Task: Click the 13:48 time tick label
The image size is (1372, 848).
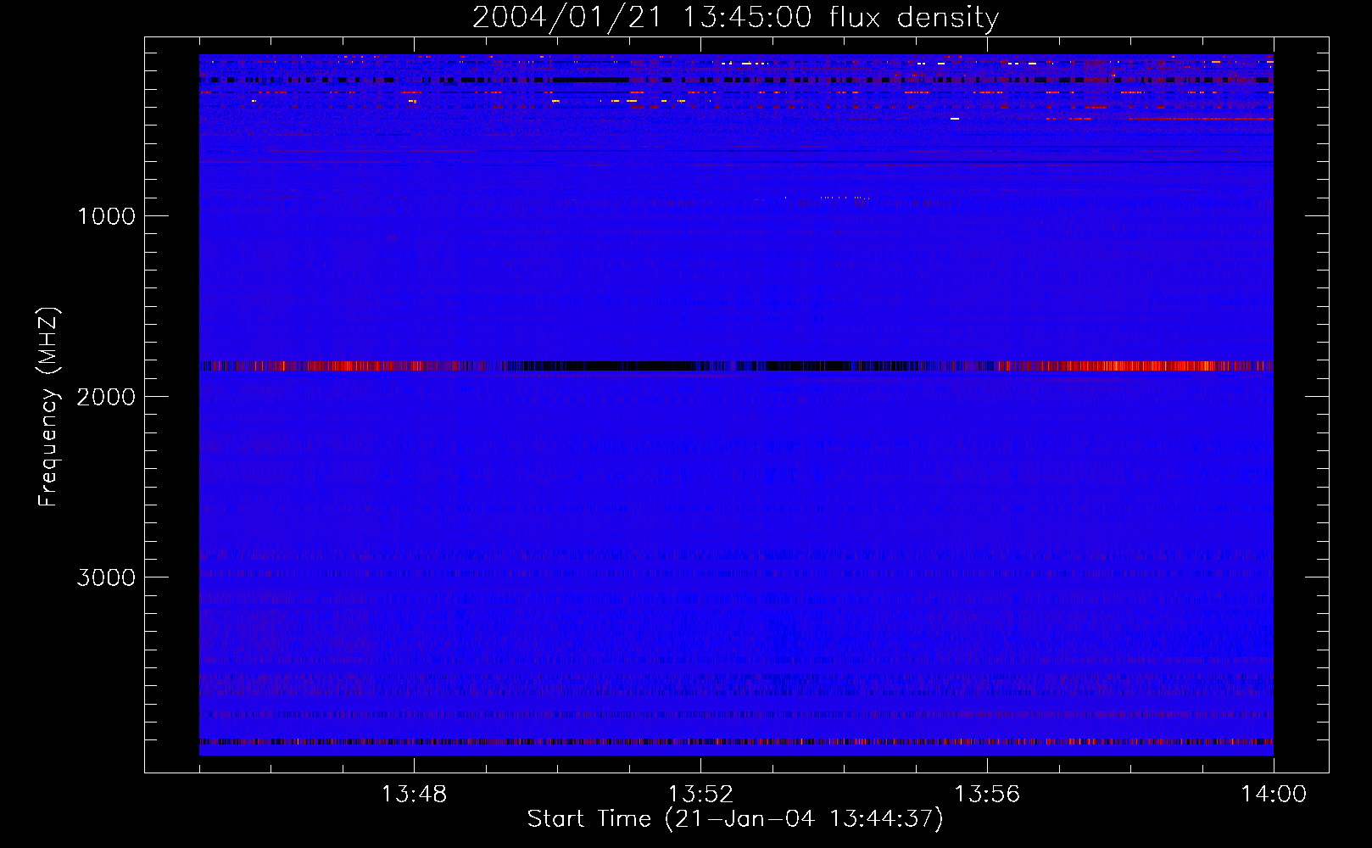Action: [x=414, y=795]
